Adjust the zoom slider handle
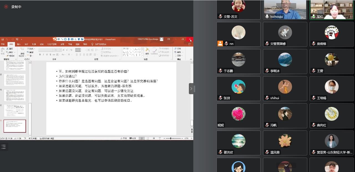Screen dimensions: 355x172 click(x=171, y=138)
